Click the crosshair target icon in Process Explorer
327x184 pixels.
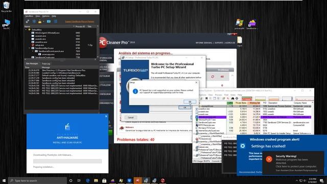click(x=237, y=99)
